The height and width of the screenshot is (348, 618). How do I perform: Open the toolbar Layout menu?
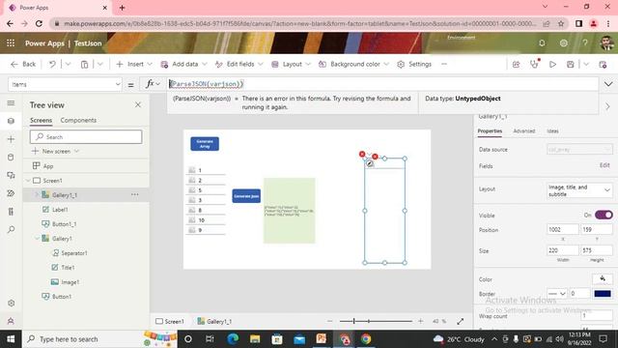(291, 64)
